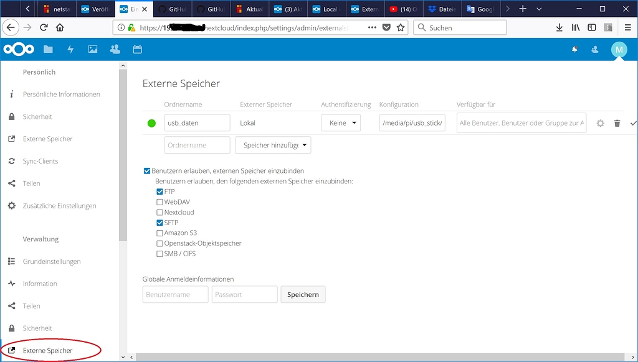The height and width of the screenshot is (362, 638).
Task: Open the Activity lightning bolt icon
Action: pos(70,49)
